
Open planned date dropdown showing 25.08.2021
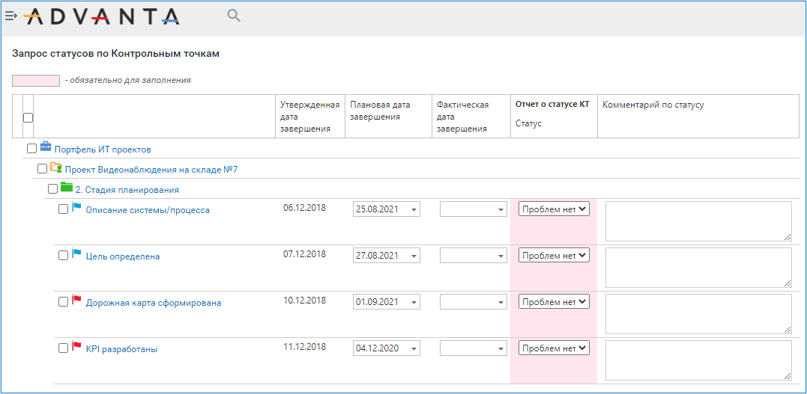(387, 209)
